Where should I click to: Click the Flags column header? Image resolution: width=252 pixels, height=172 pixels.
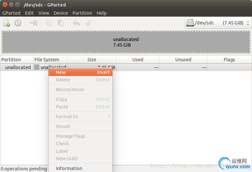(229, 60)
